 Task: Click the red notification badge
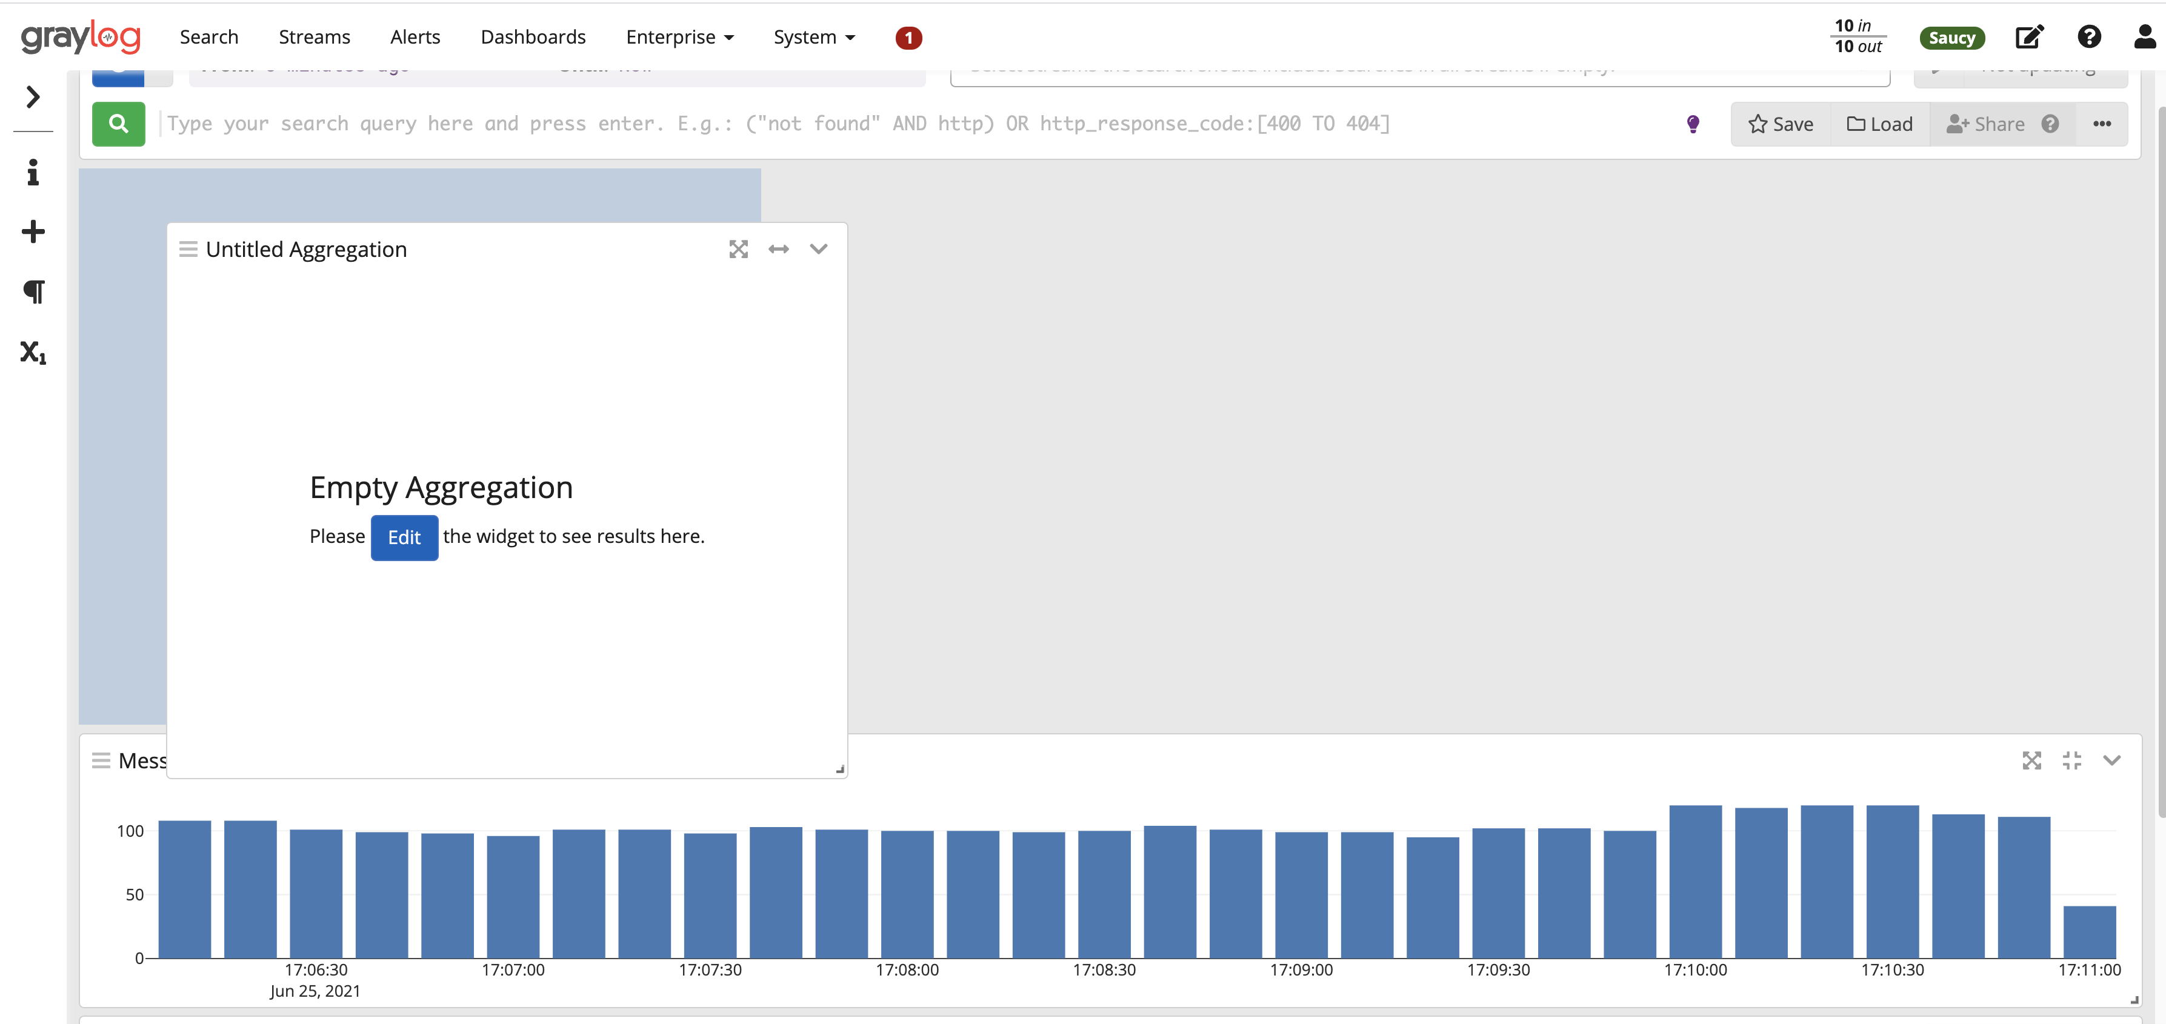tap(908, 38)
